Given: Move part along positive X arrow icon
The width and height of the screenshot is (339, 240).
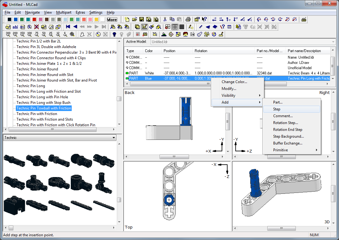Looking at the screenshot, I should (x=221, y=20).
